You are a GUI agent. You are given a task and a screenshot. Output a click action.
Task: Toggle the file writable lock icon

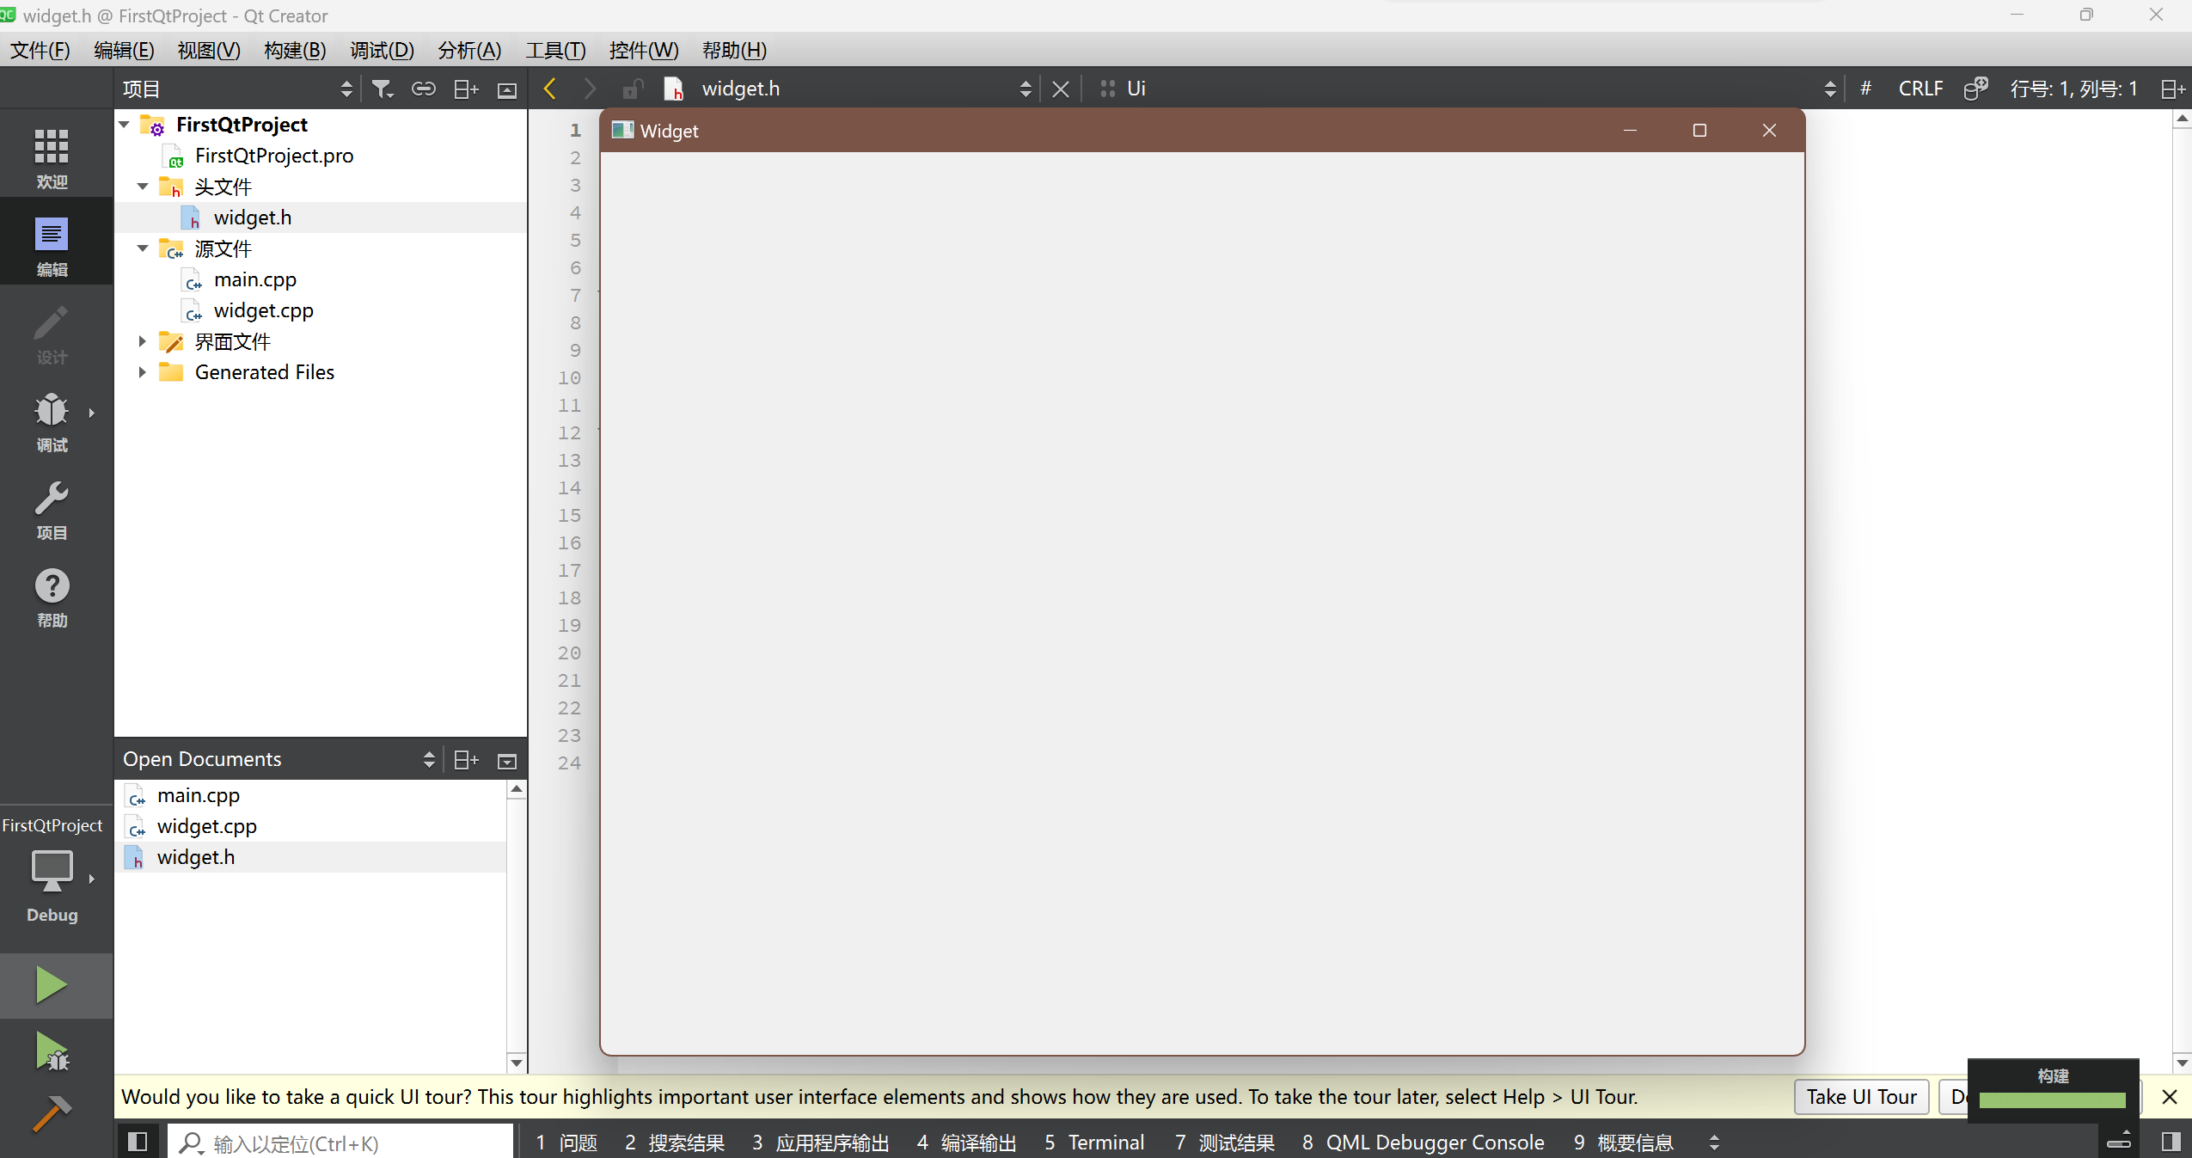tap(633, 89)
